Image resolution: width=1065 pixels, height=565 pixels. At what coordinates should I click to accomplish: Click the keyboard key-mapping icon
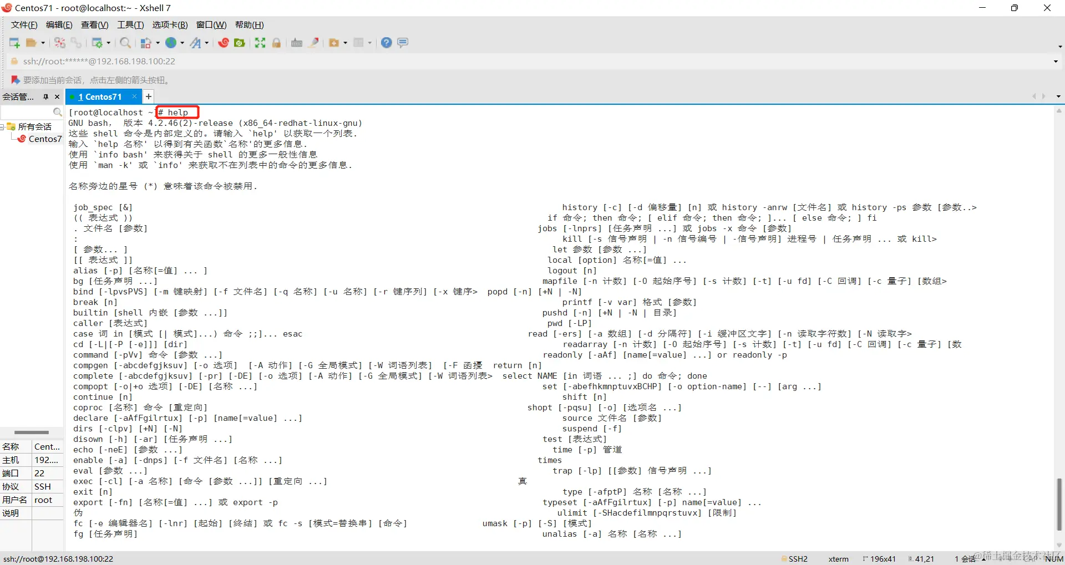297,43
